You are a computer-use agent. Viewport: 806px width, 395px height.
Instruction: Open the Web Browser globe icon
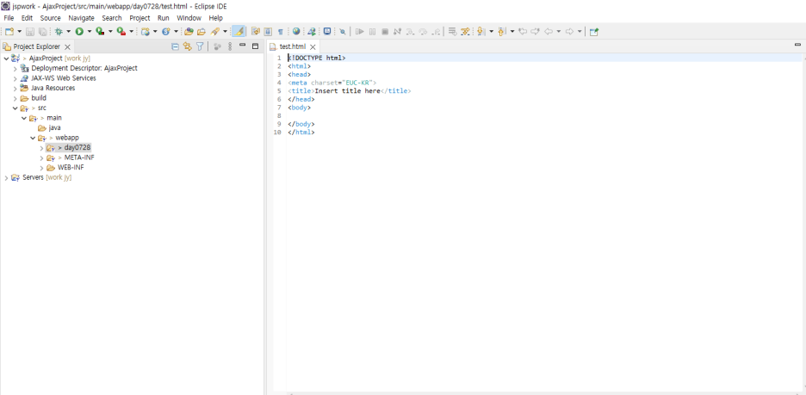click(x=296, y=31)
